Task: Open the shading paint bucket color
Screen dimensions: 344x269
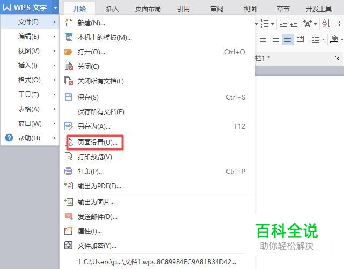Action: (334, 39)
